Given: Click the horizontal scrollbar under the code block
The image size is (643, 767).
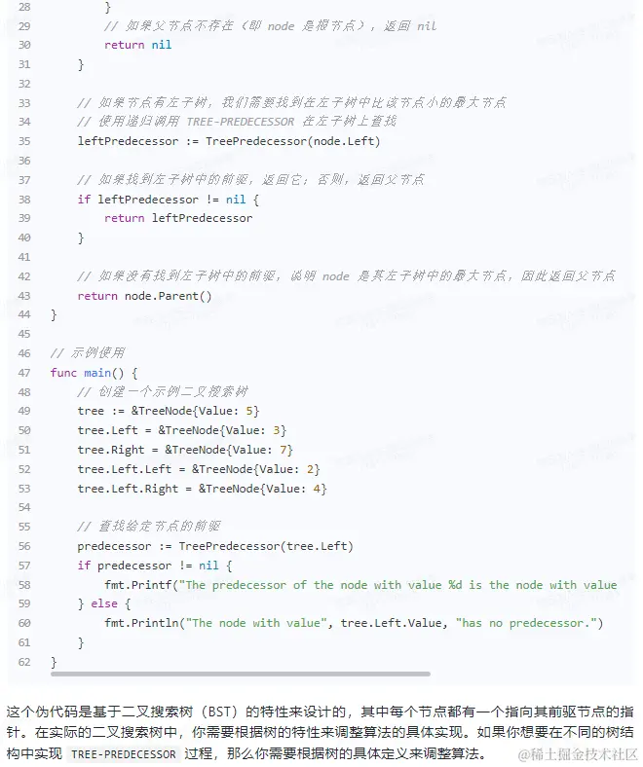Looking at the screenshot, I should pyautogui.click(x=241, y=675).
